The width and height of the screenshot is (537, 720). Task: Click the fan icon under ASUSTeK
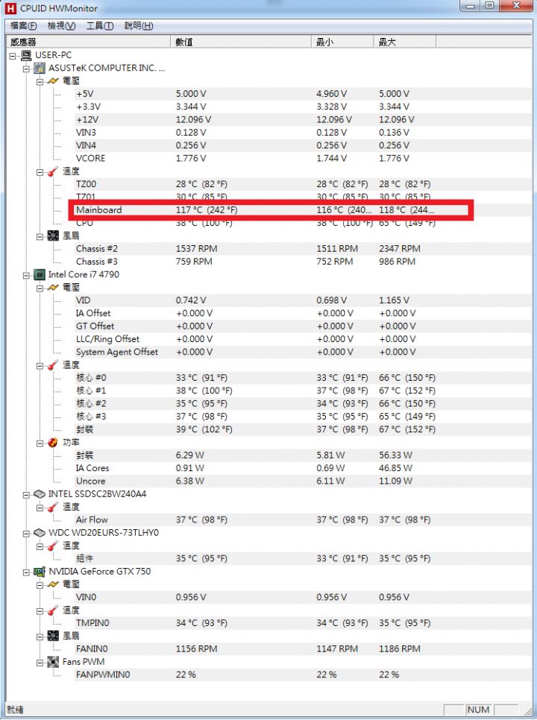53,236
